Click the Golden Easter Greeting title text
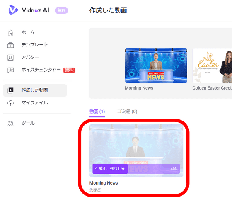The width and height of the screenshot is (232, 204). point(212,88)
